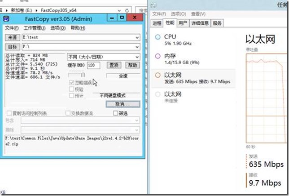
Task: Open Task Manager 查看(V) menu
Action: click(x=198, y=14)
